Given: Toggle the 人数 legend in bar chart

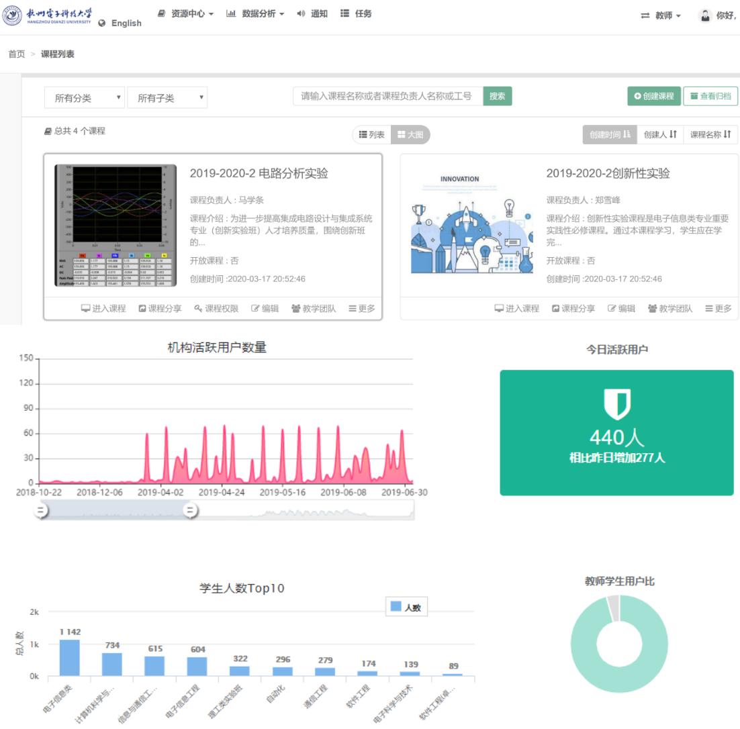Looking at the screenshot, I should 406,607.
